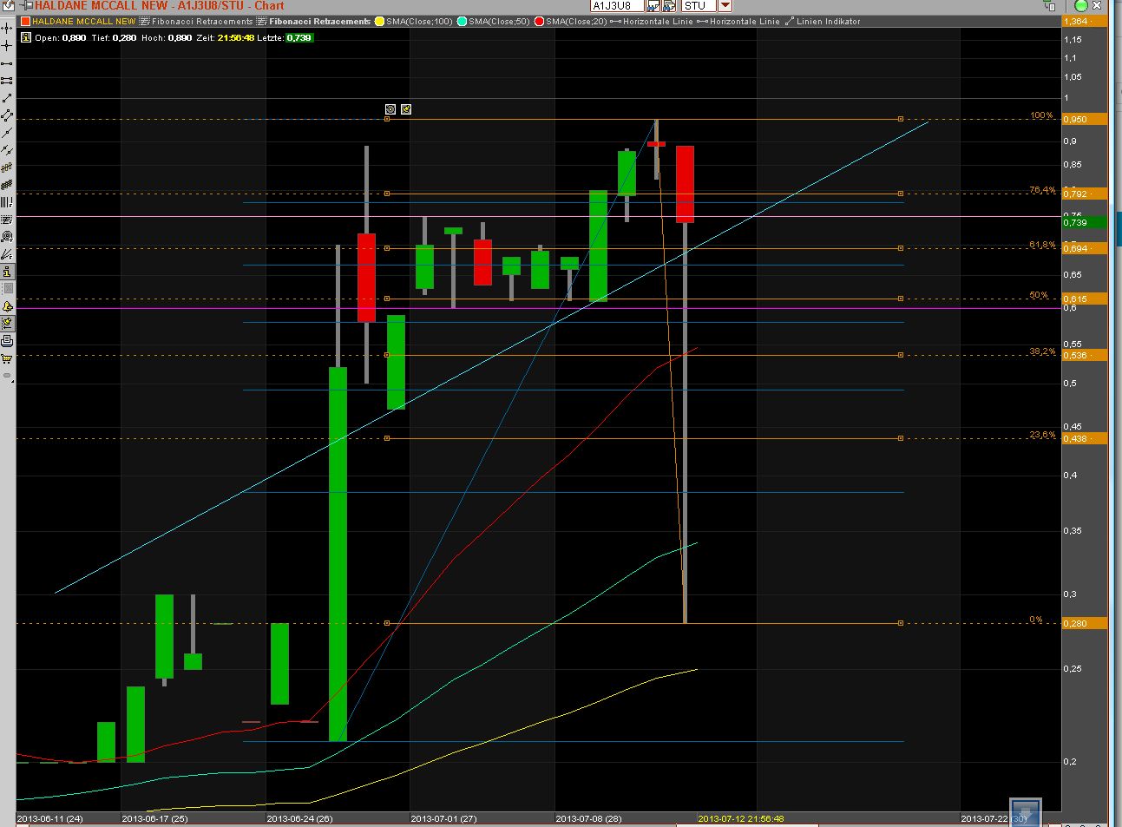
Task: Click the chart window icon in title bar
Action: (x=10, y=5)
